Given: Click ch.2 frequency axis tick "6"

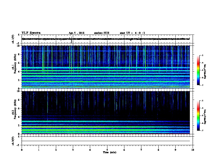Looking at the screenshot, I should tap(19, 108).
